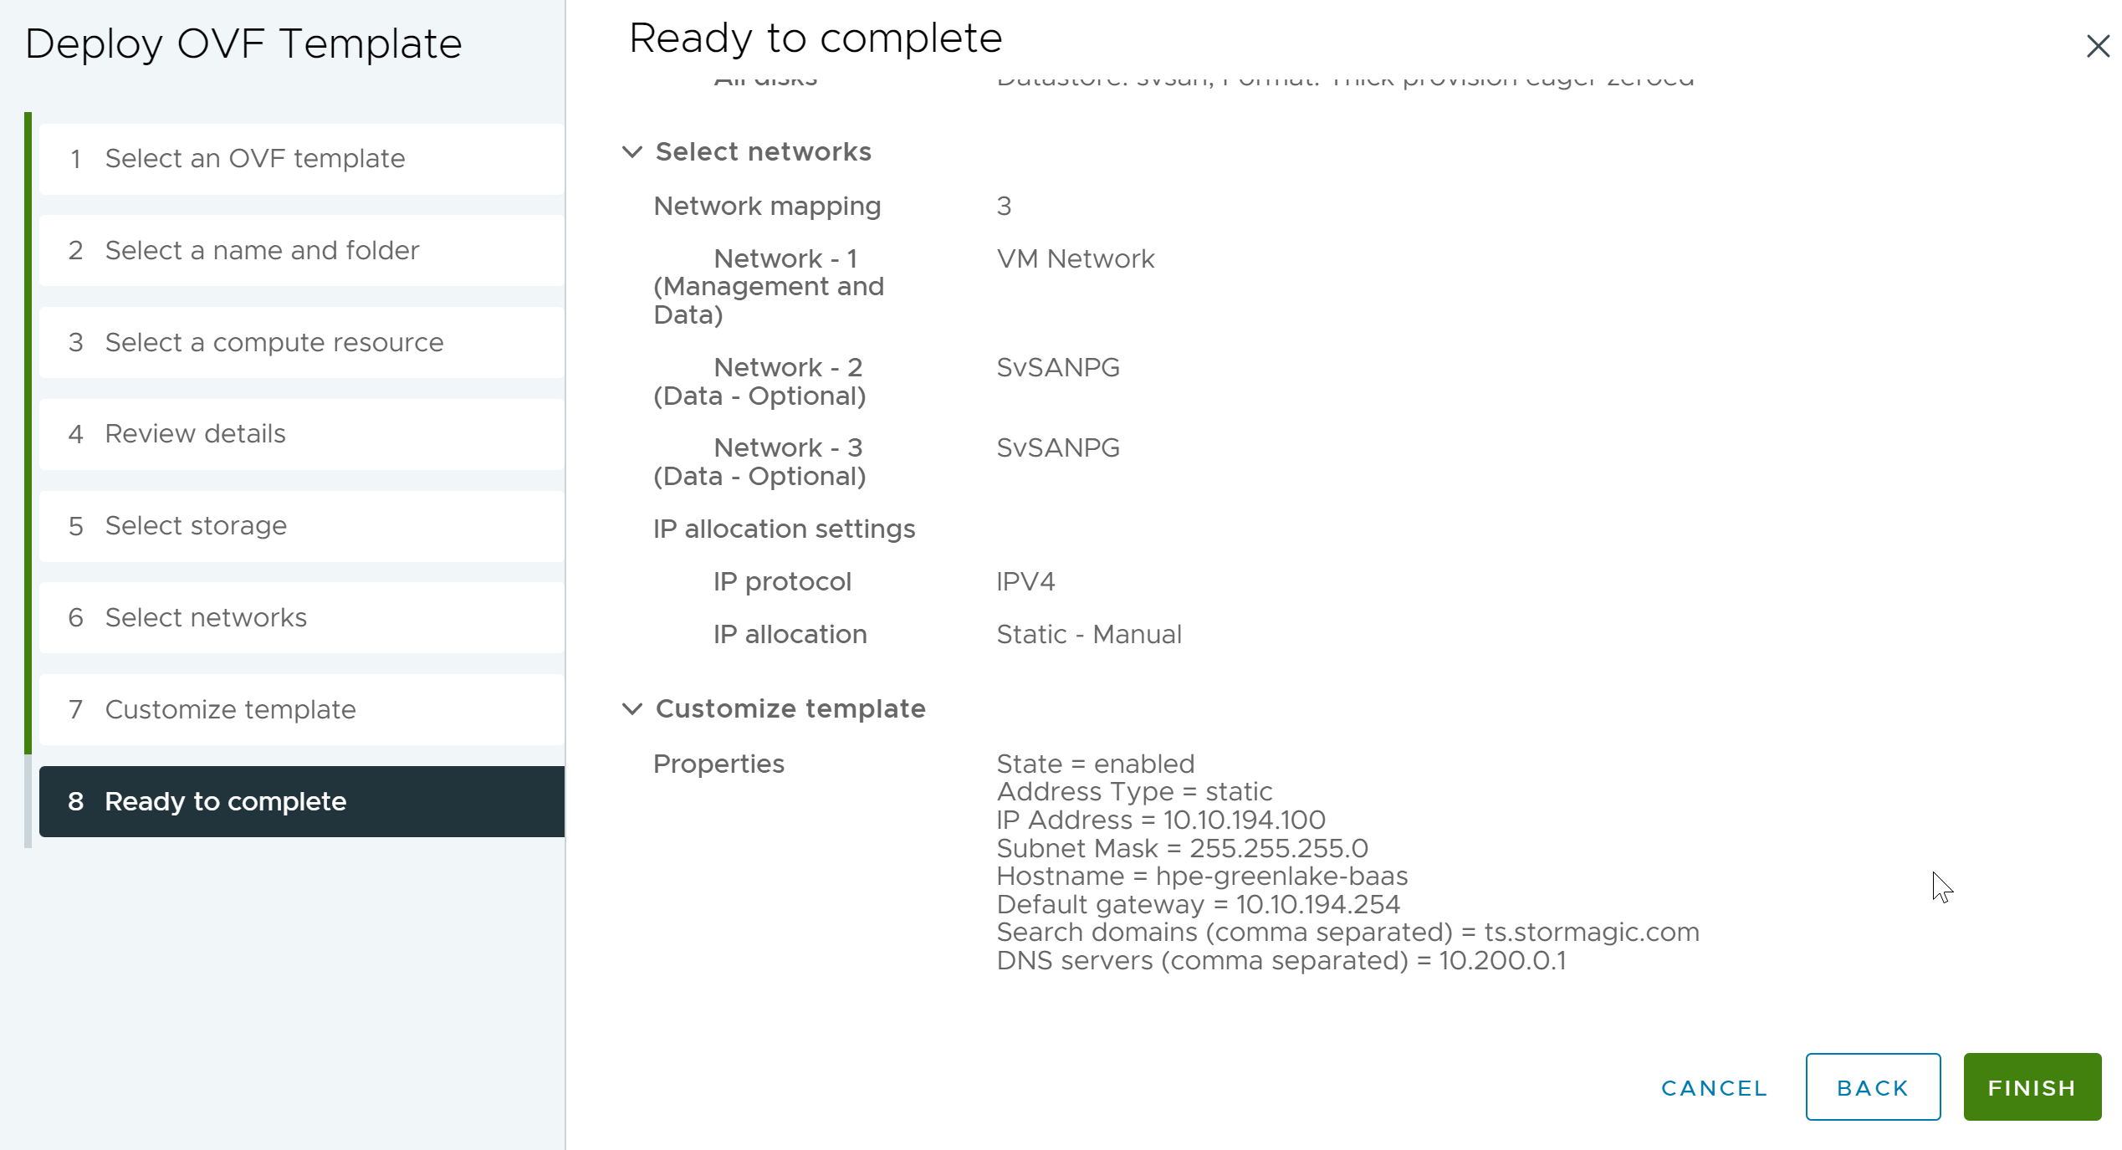2122x1150 pixels.
Task: Click the 'VM Network' value
Action: pyautogui.click(x=1076, y=259)
